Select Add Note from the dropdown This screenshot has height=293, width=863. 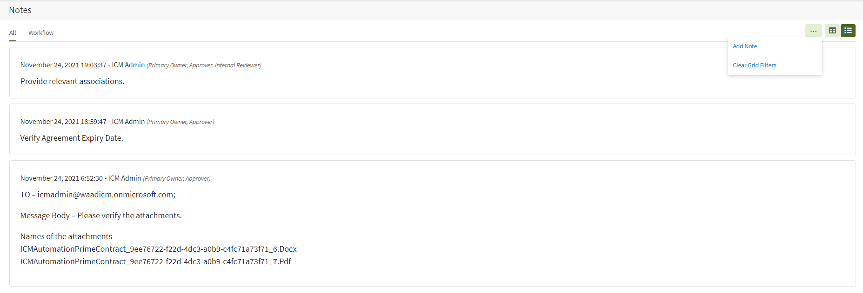pyautogui.click(x=745, y=46)
